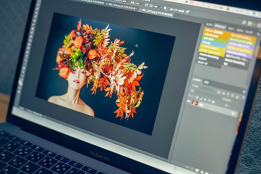Filter layers by smart objects icon
261x174 pixels.
pyautogui.click(x=237, y=96)
